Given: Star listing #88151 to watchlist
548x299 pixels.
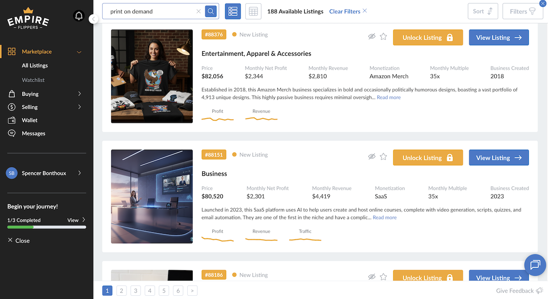Looking at the screenshot, I should click(384, 157).
